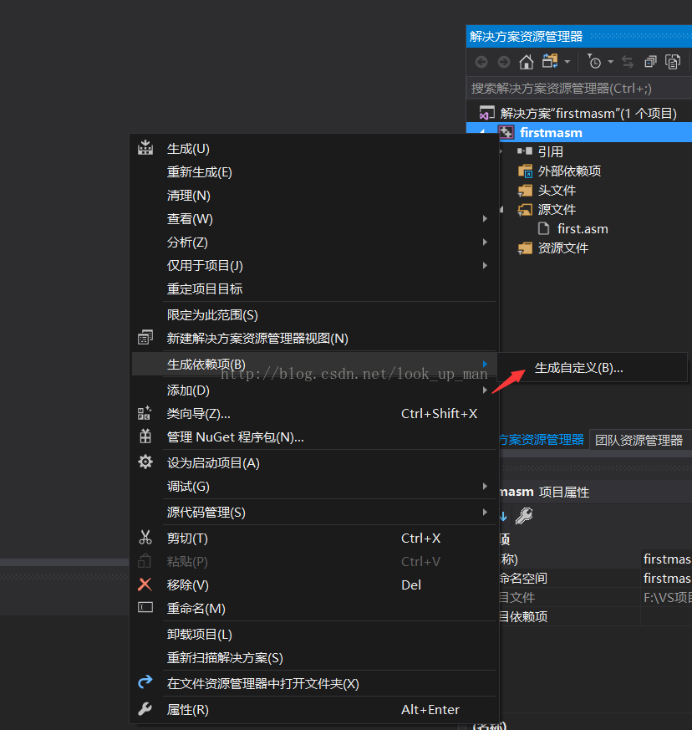The height and width of the screenshot is (730, 692).
Task: Open the 查看(W) submenu arrow
Action: click(x=485, y=219)
